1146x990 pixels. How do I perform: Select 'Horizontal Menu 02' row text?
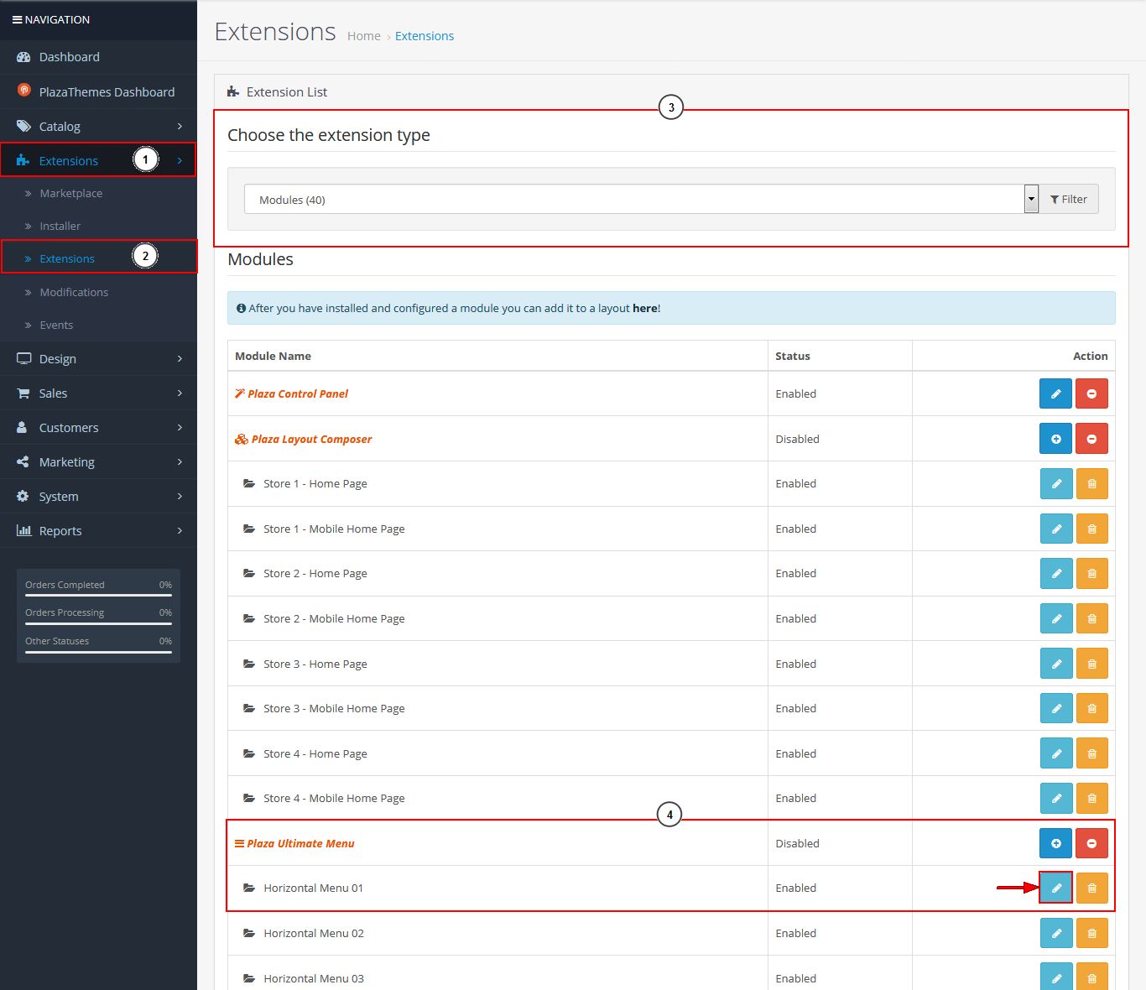tap(314, 933)
